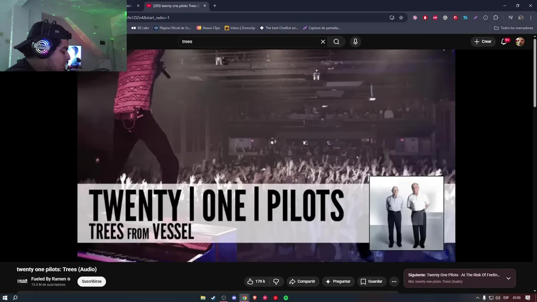Click the video player showing Trees from Vessel
This screenshot has height=302, width=537.
point(266,155)
